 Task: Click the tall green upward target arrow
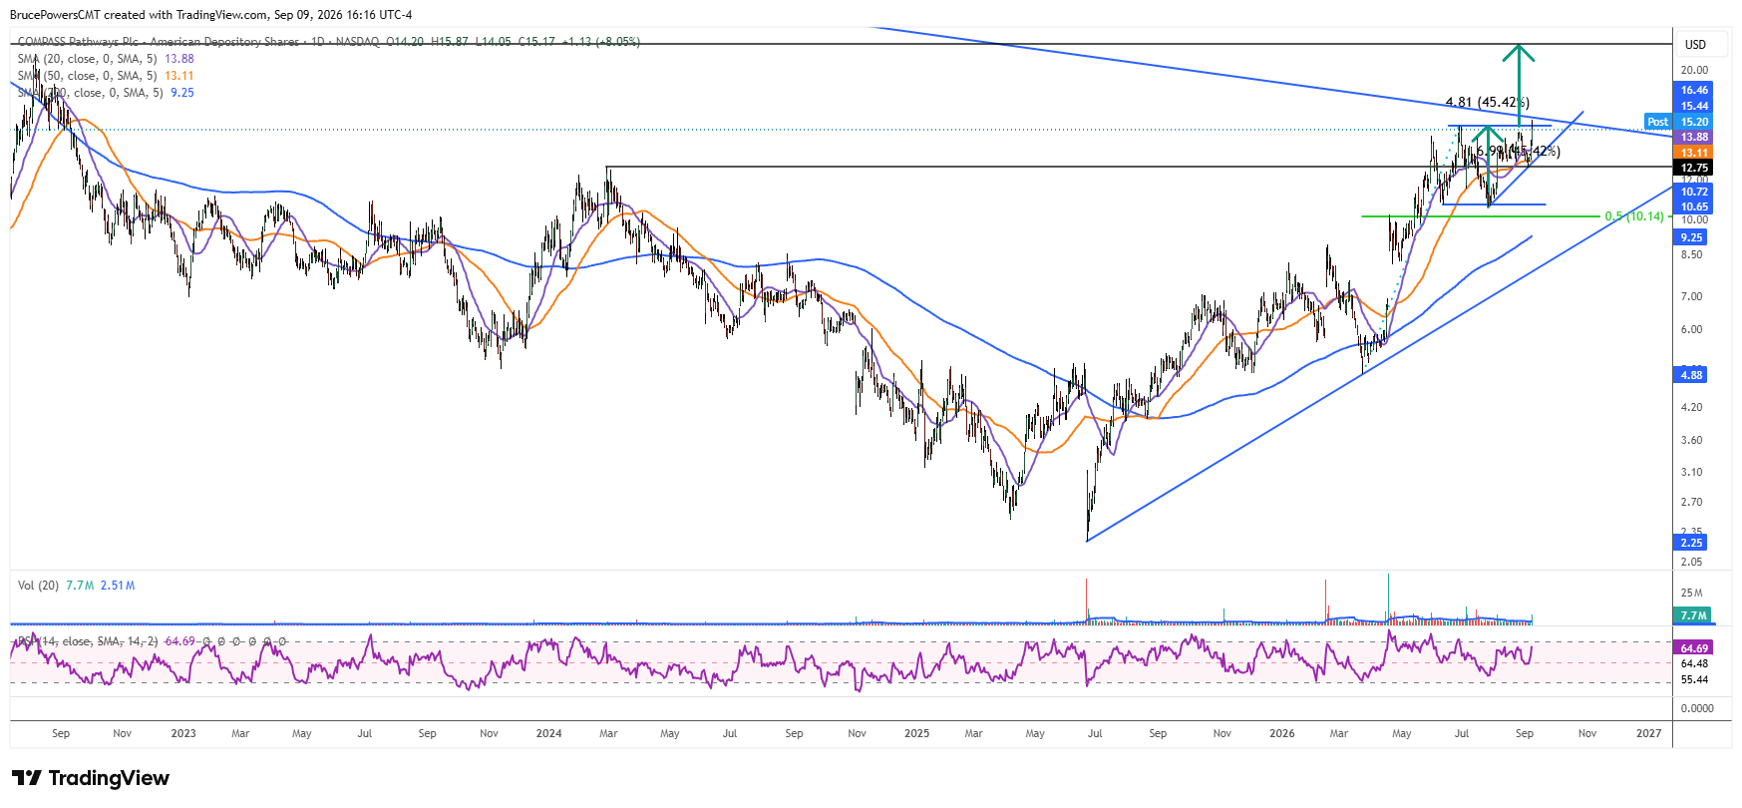[x=1519, y=86]
